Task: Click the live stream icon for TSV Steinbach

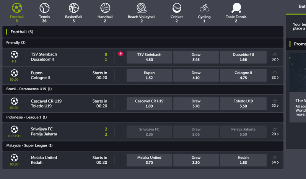Action: click(x=120, y=54)
